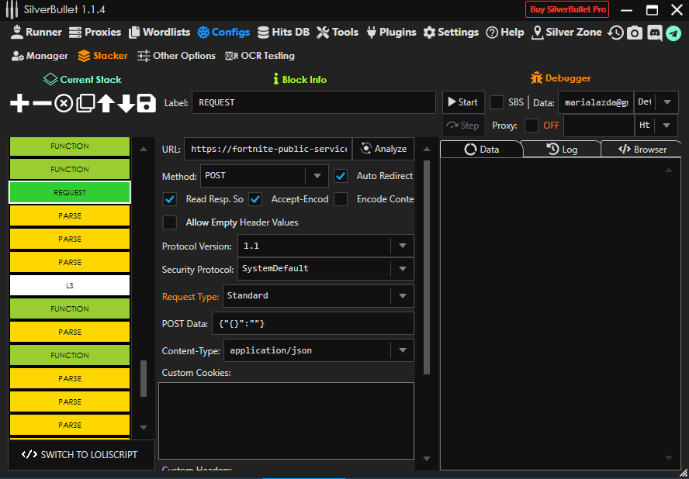Click the clone block icon
This screenshot has height=479, width=689.
85,103
